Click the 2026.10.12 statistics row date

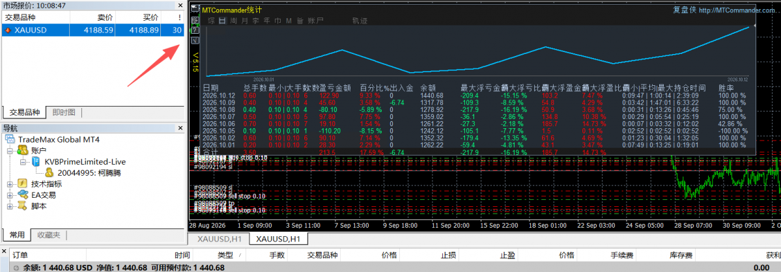pos(218,96)
